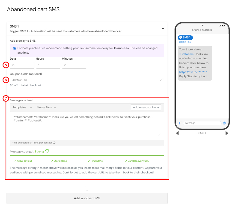Open the Add unsubscribe dropdown
The width and height of the screenshot is (236, 208).
pyautogui.click(x=146, y=107)
